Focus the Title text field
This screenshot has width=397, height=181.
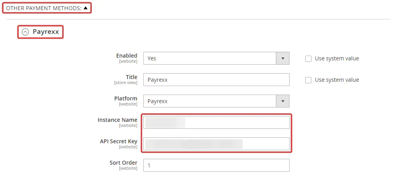pyautogui.click(x=216, y=80)
